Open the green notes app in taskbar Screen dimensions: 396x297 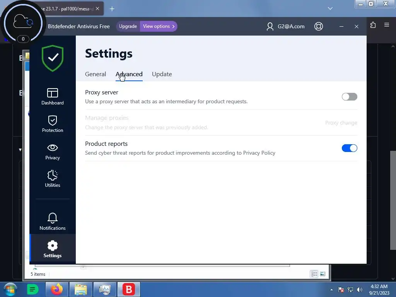(x=32, y=289)
